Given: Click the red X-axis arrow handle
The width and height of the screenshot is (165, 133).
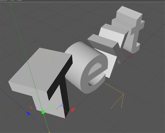Looking at the screenshot, I should click(73, 110).
